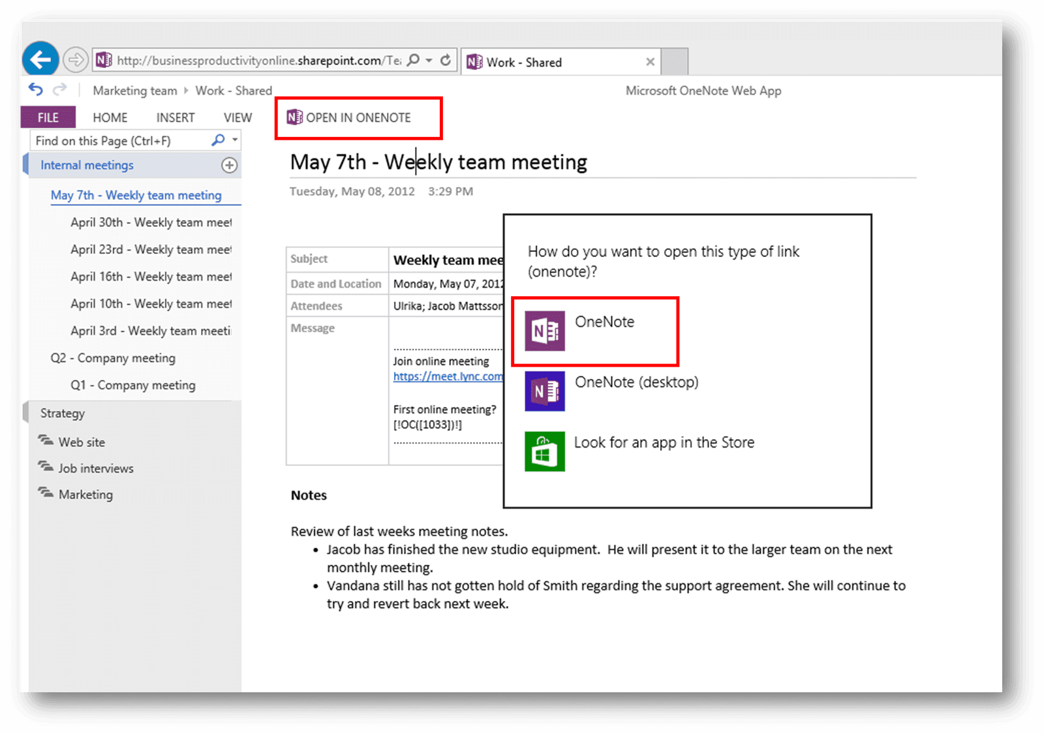Open the Marketing section group
Screen dimensions: 1044x734
click(x=85, y=495)
